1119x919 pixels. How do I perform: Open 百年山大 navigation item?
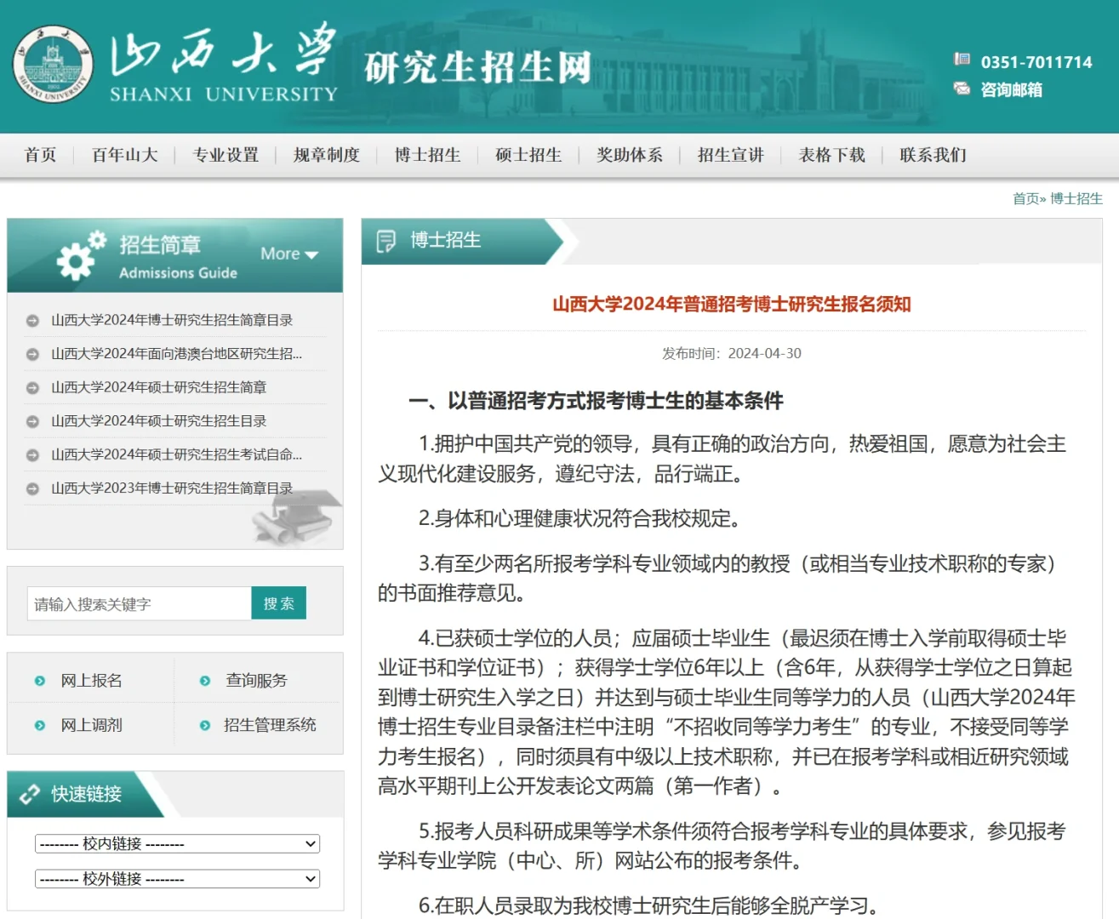124,155
